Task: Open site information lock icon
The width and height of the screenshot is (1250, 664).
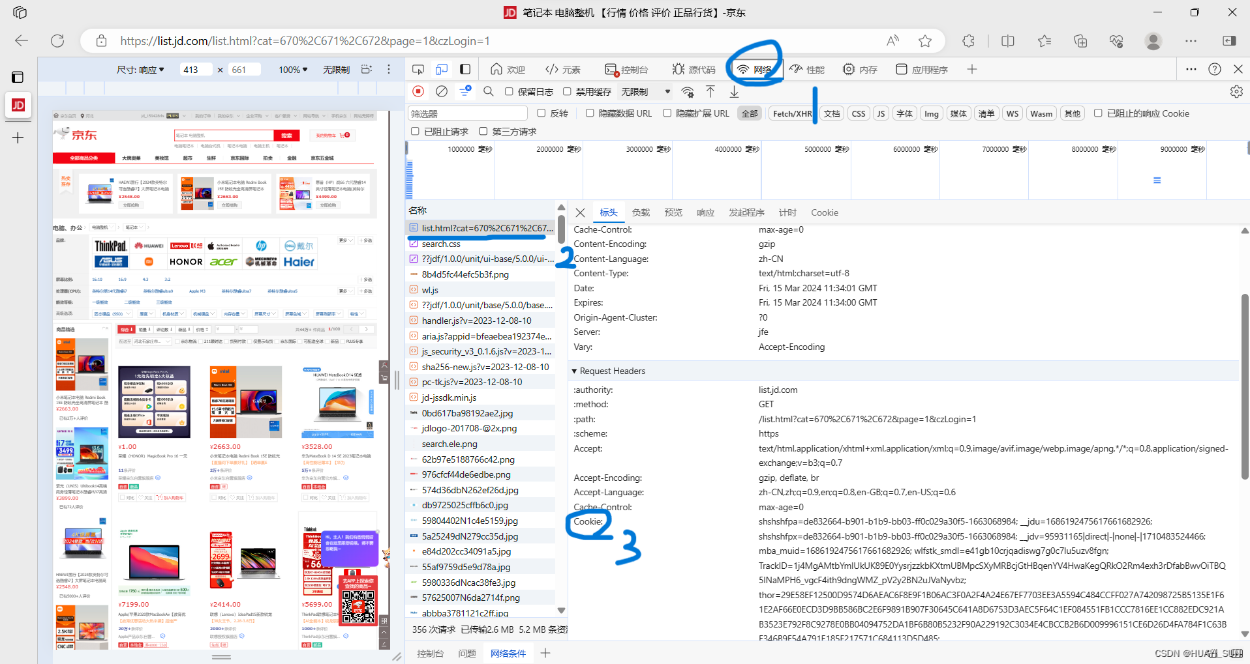Action: pos(101,40)
